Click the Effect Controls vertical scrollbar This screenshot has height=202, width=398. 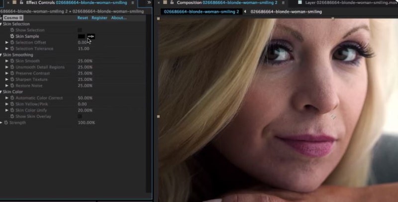coord(149,104)
